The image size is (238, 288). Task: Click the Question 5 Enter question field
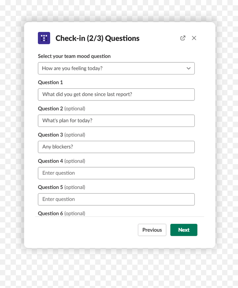tap(116, 199)
